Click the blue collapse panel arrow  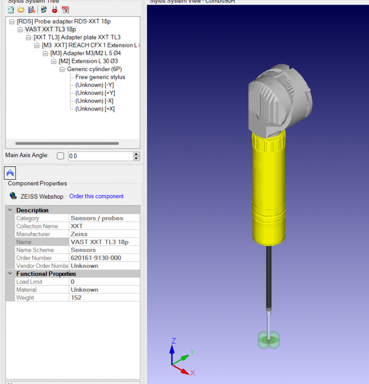10,173
